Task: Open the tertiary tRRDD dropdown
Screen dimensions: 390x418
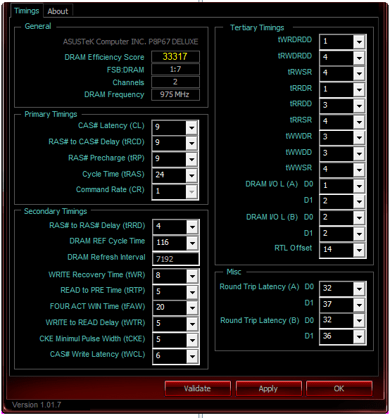Action: [x=359, y=106]
